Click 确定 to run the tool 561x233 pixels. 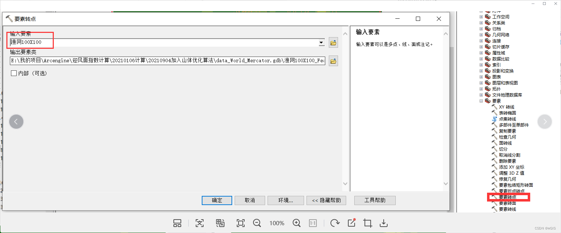click(217, 200)
